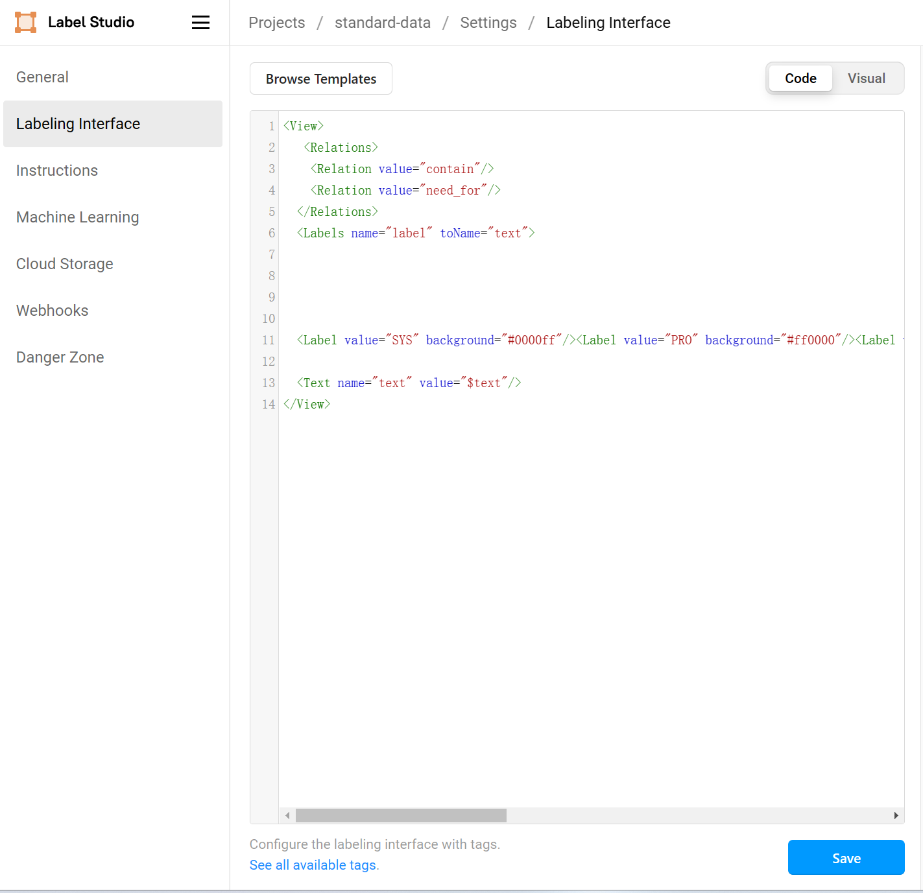The width and height of the screenshot is (923, 893).
Task: Click the opening View tag on line 1
Action: (x=304, y=126)
